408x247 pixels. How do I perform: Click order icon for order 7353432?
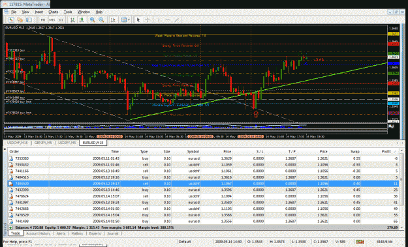pyautogui.click(x=11, y=165)
